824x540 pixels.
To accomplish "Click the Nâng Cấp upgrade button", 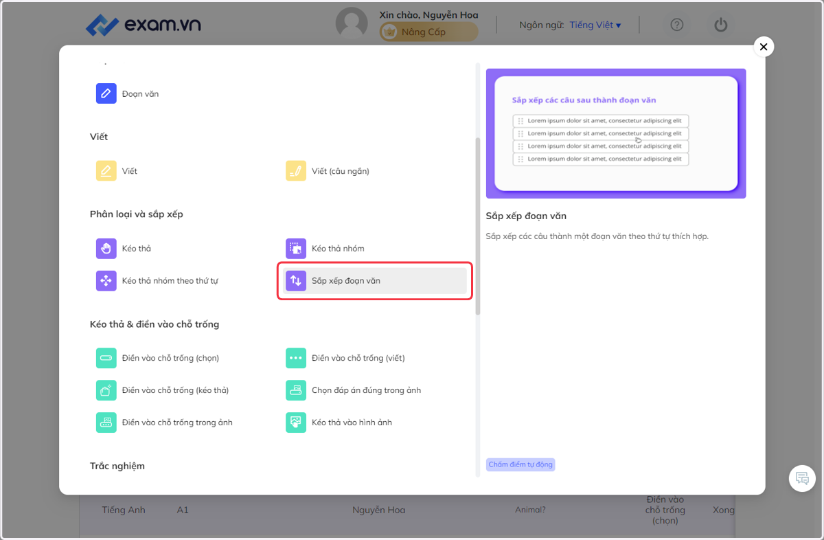I will coord(428,32).
